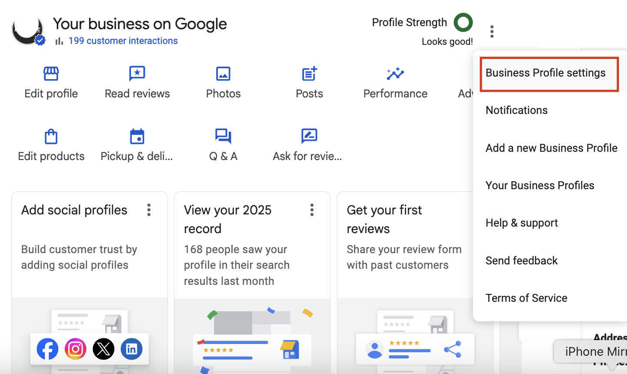Click the Instagram icon in social profiles card

click(x=76, y=349)
